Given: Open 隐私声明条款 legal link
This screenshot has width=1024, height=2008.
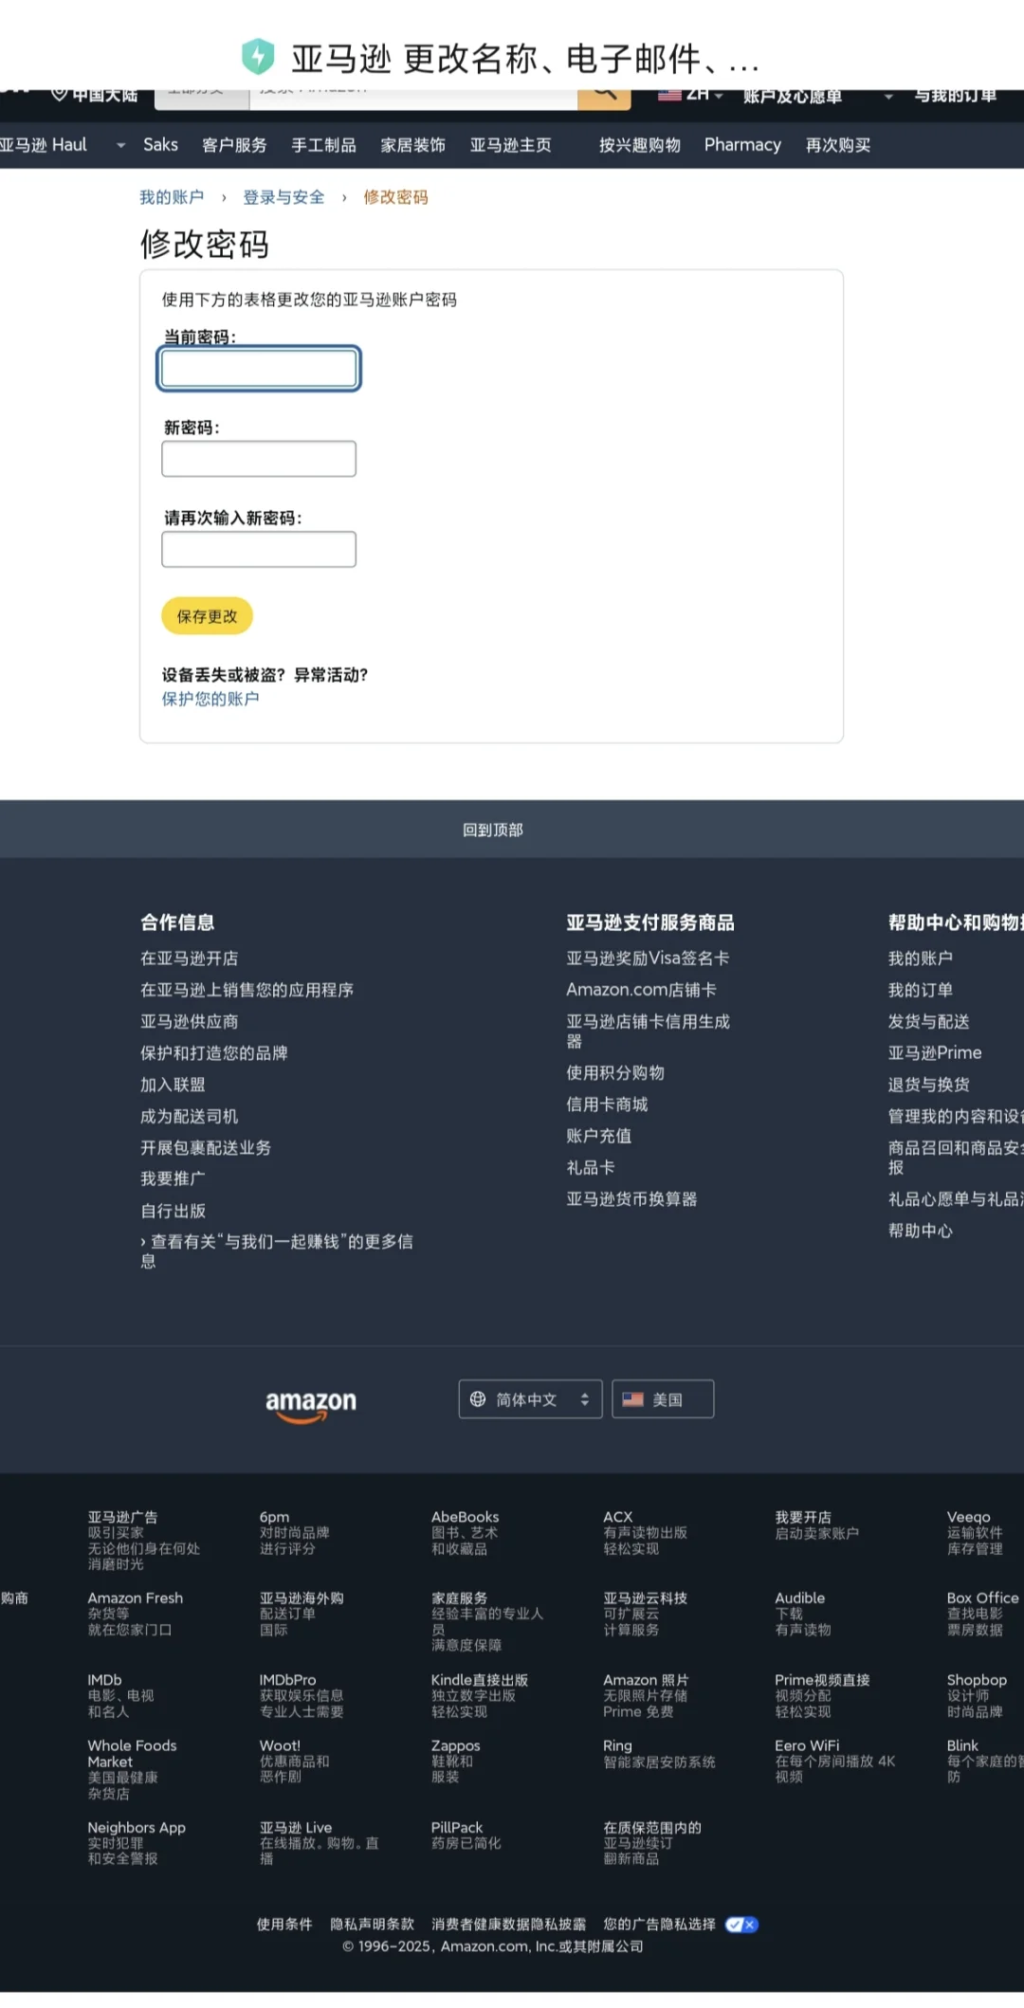Looking at the screenshot, I should 372,1924.
